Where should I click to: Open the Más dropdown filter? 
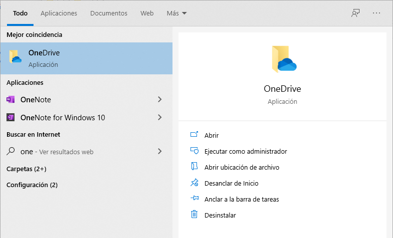(x=176, y=13)
